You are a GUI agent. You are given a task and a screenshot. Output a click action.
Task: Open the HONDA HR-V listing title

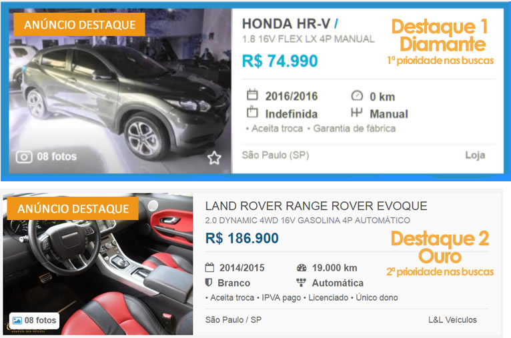click(286, 24)
